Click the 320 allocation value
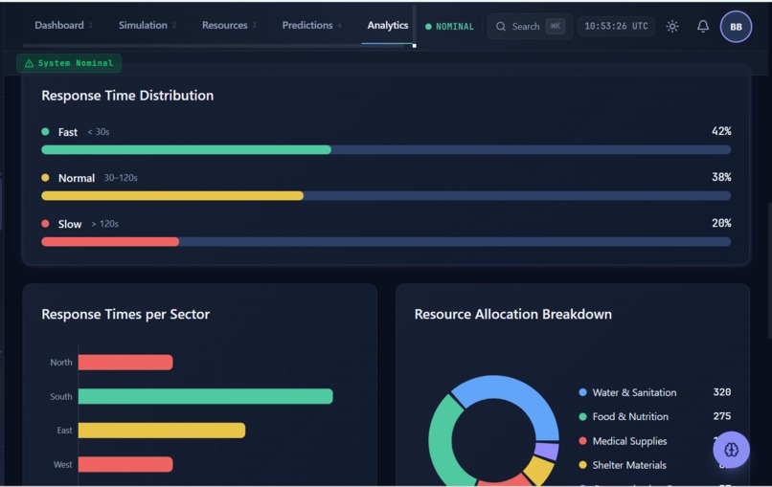This screenshot has width=772, height=487. (x=722, y=392)
